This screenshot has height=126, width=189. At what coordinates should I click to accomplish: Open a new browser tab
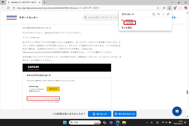(45, 2)
